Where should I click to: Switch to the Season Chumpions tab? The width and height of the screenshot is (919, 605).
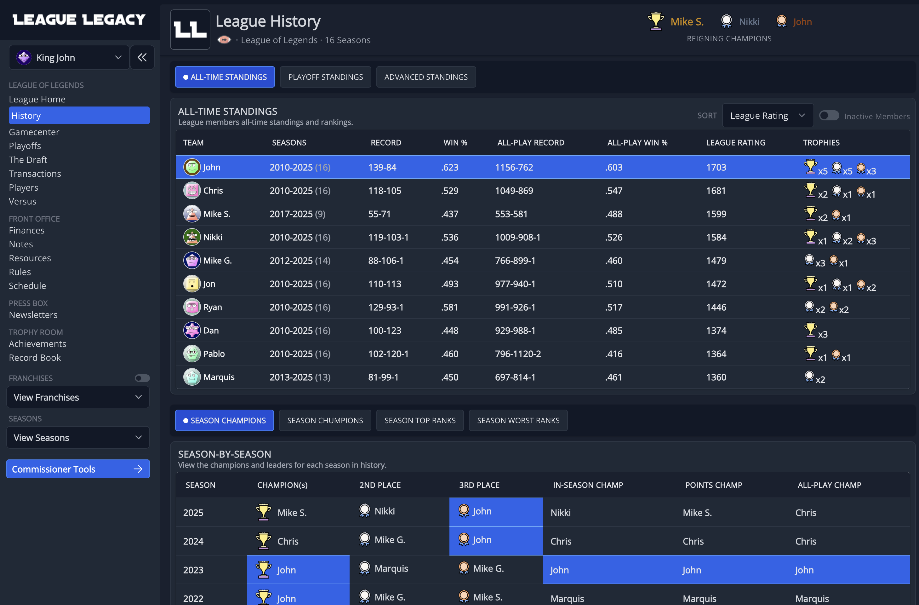click(325, 420)
